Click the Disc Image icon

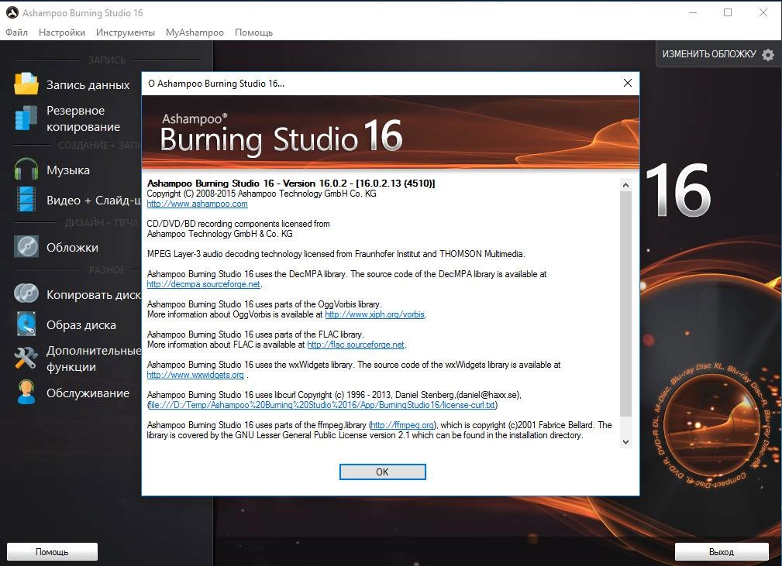click(x=26, y=324)
